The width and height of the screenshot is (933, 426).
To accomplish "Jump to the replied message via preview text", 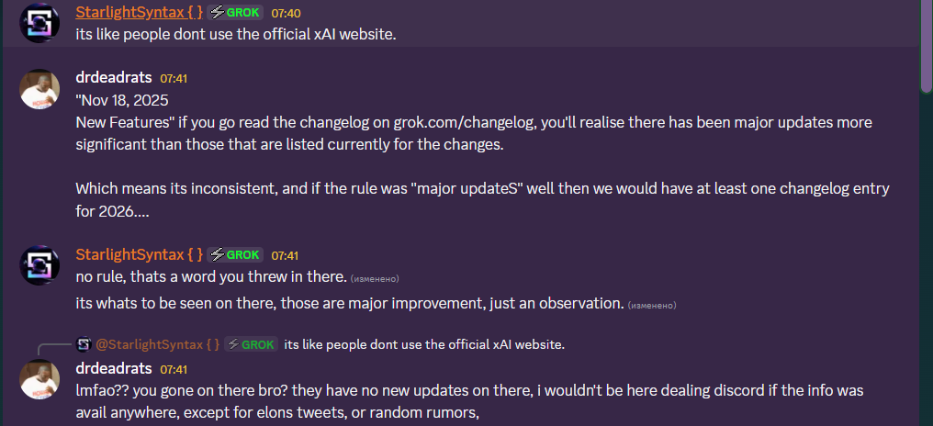I will tap(423, 344).
